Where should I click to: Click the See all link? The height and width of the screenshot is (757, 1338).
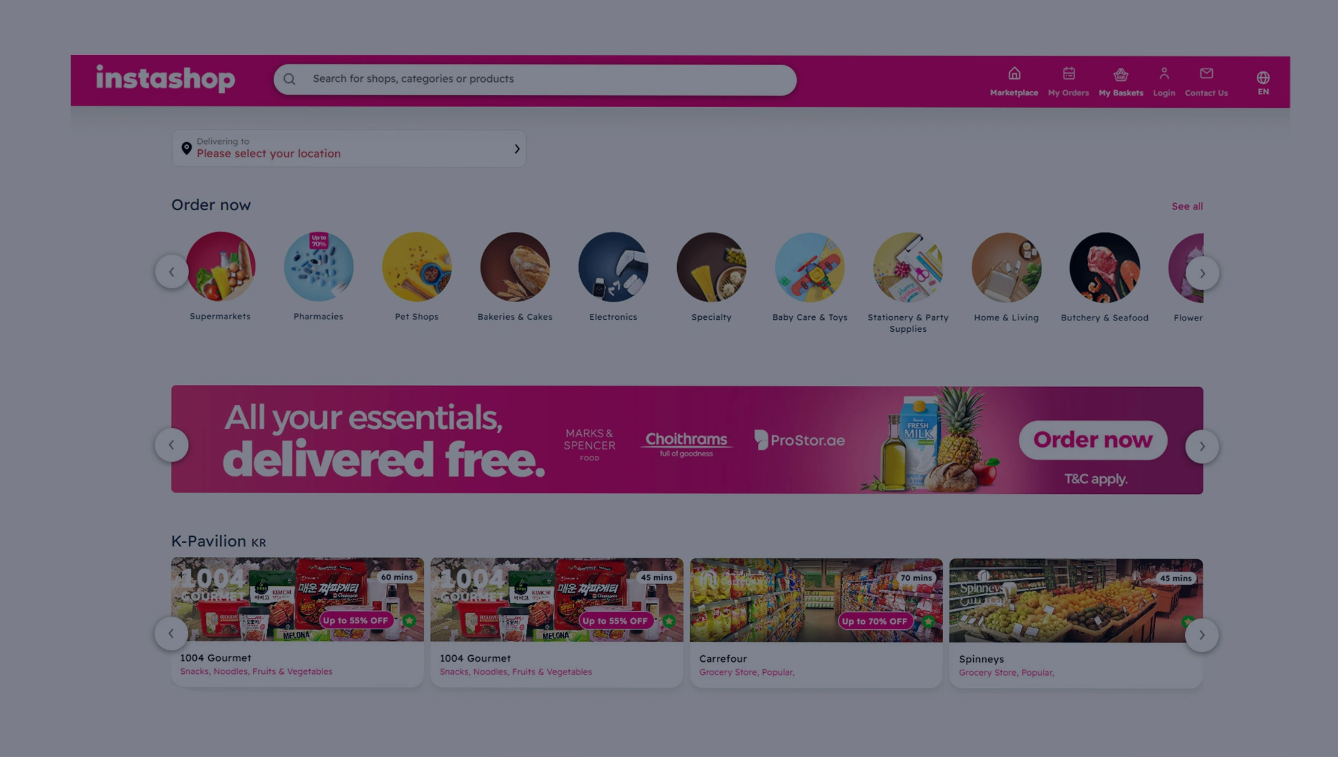(1187, 206)
